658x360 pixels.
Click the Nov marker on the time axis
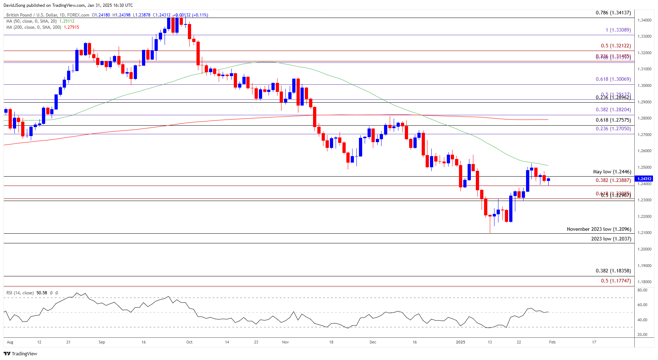(x=285, y=342)
